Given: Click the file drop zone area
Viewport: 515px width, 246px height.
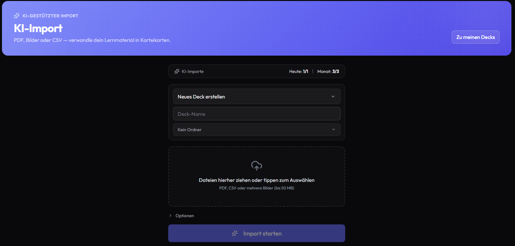Looking at the screenshot, I should 257,176.
